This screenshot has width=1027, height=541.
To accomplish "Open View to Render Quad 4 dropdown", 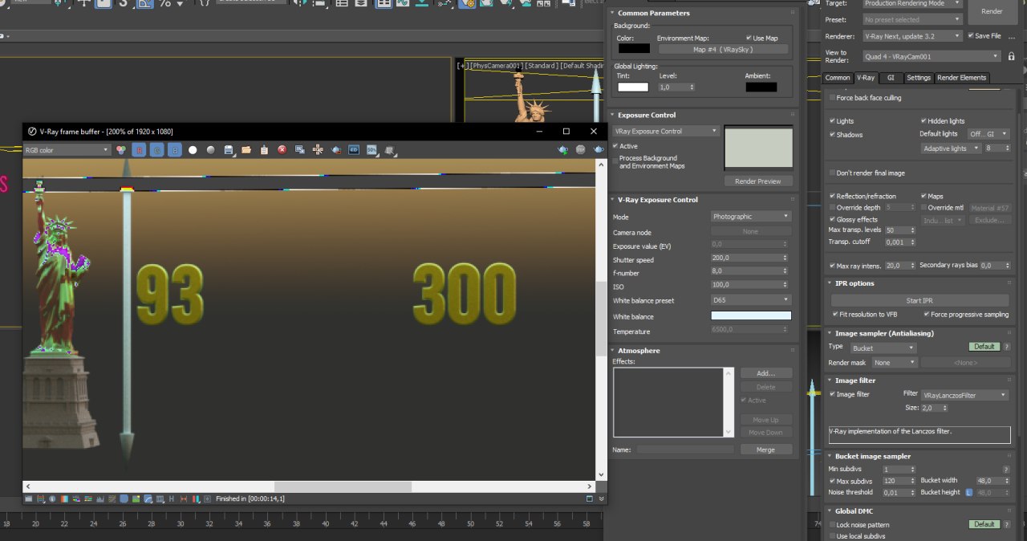I will pos(932,56).
